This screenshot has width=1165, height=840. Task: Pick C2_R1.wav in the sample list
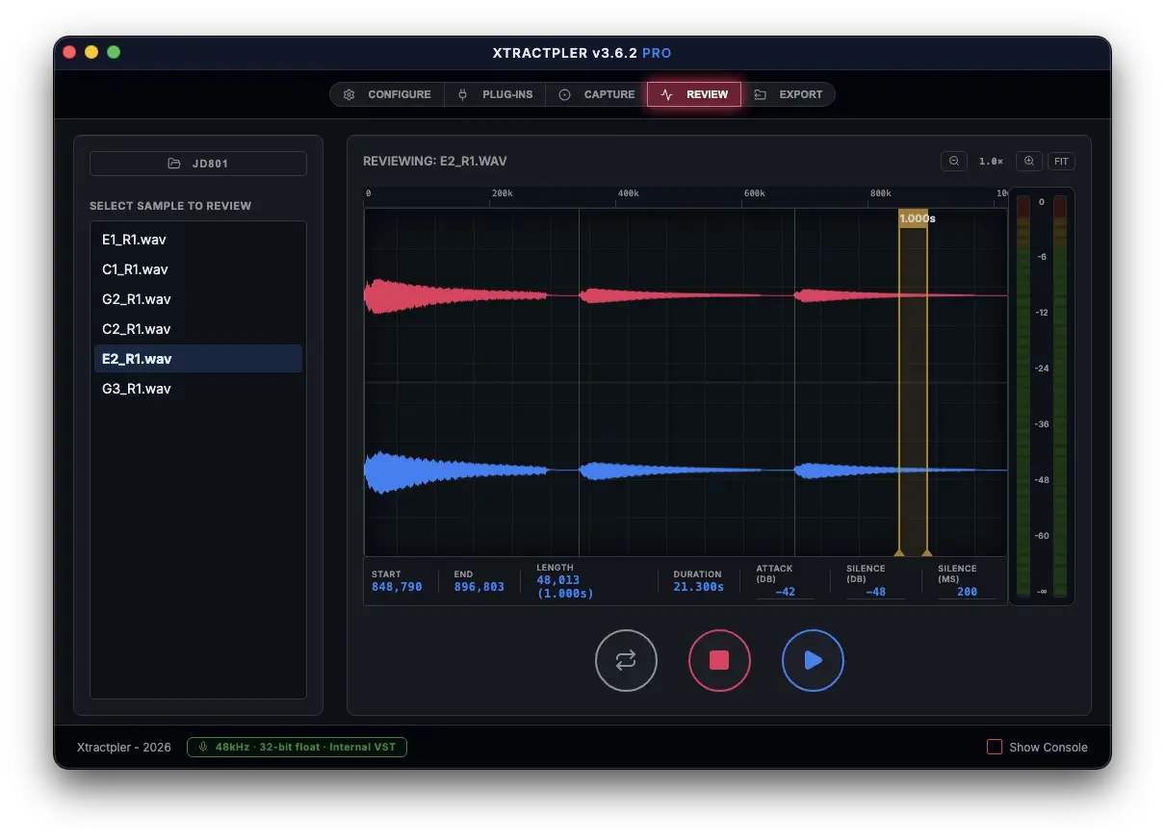198,329
